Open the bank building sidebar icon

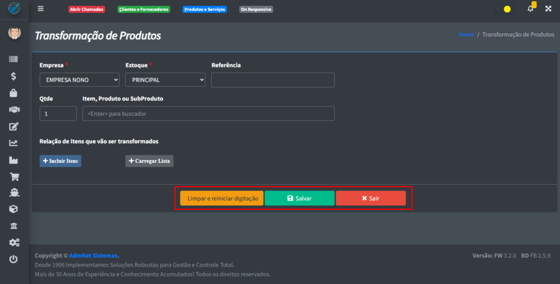pos(14,226)
